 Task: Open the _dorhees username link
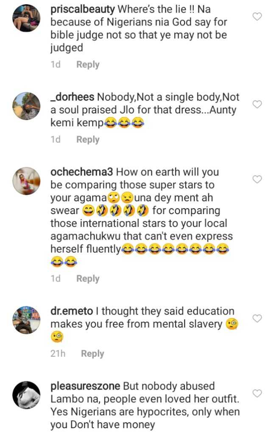pyautogui.click(x=72, y=97)
